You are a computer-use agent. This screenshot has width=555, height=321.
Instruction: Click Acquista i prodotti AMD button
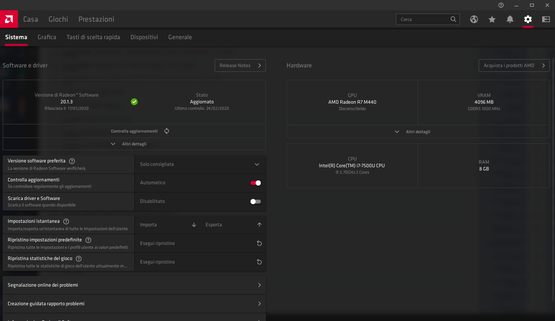pyautogui.click(x=514, y=65)
